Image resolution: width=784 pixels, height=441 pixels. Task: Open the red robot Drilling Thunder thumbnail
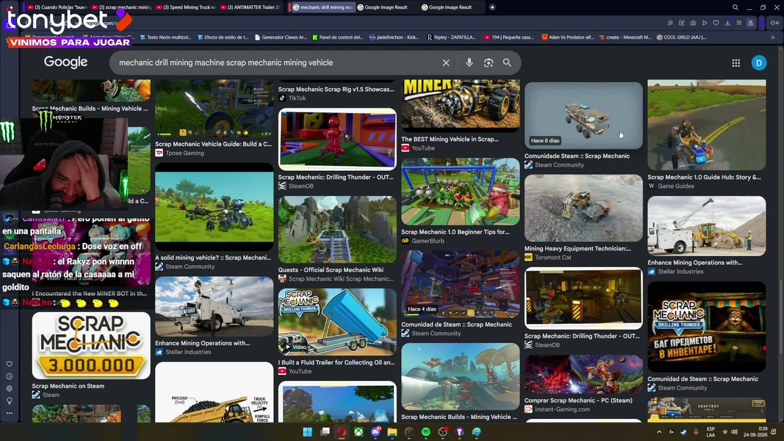(x=337, y=139)
